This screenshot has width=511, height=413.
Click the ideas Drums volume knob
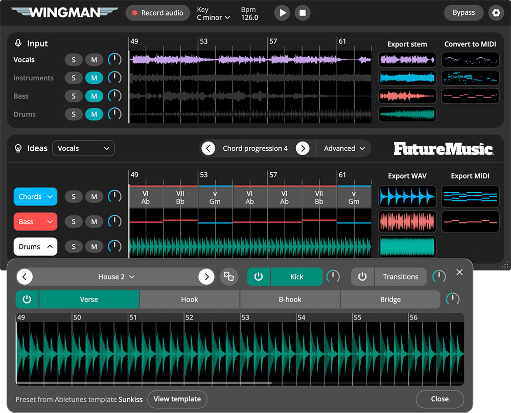coord(114,246)
